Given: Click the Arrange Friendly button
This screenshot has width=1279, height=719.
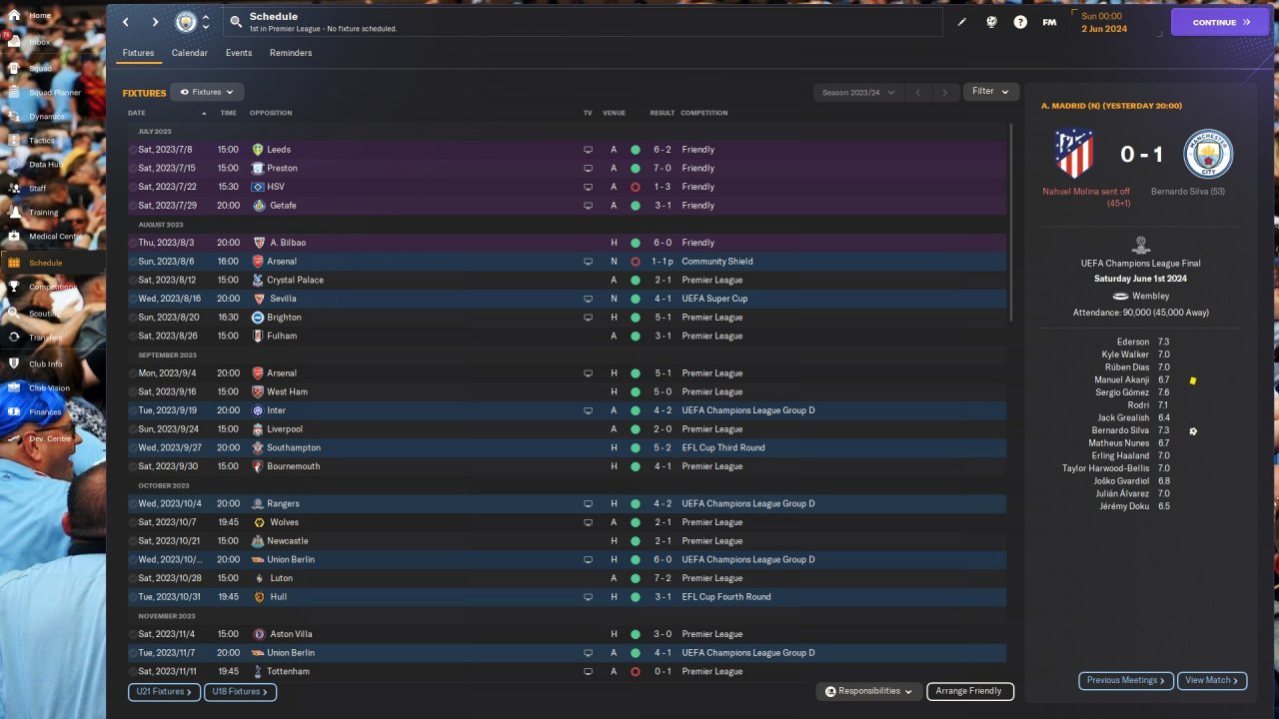Looking at the screenshot, I should 969,691.
